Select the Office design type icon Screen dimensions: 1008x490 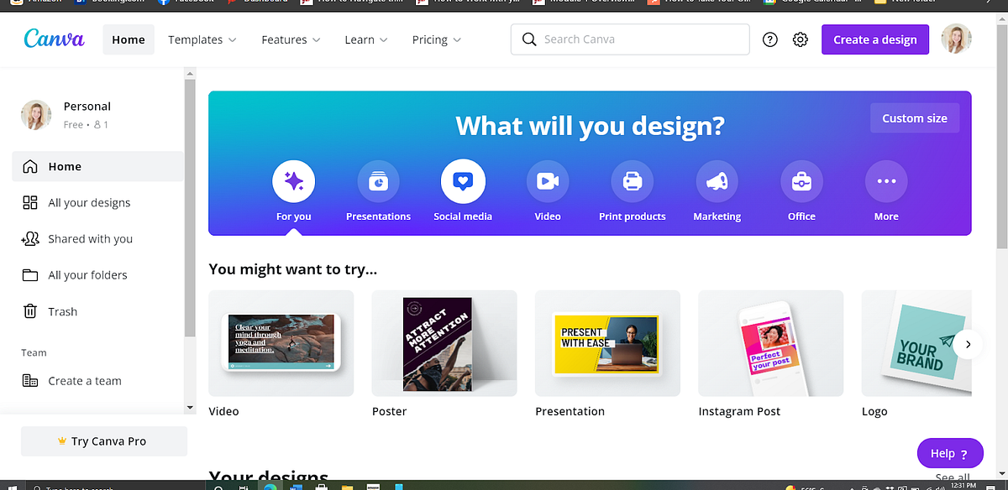click(x=801, y=180)
